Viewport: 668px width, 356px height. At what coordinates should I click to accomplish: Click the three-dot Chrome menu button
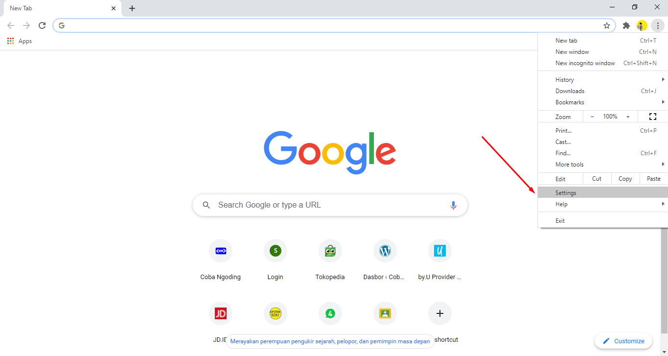(x=658, y=25)
